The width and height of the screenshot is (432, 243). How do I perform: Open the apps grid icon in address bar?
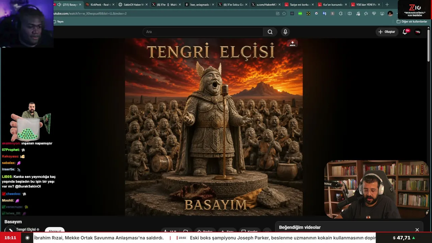click(277, 13)
